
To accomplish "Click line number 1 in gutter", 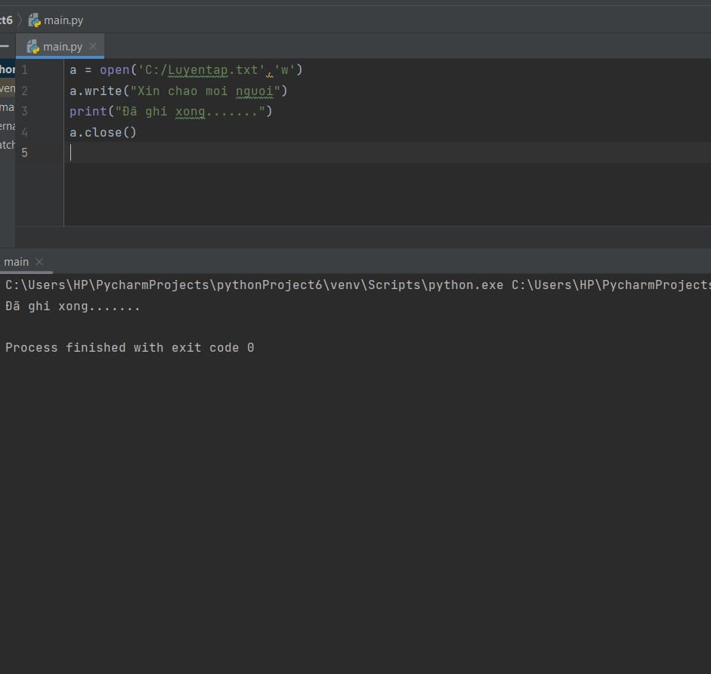I will (x=24, y=69).
